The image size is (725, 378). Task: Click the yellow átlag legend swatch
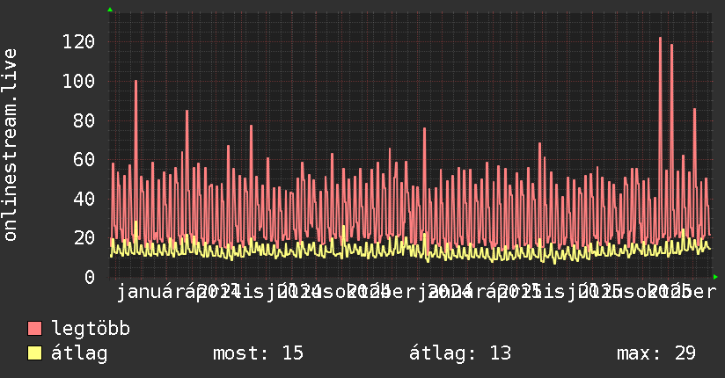click(34, 353)
